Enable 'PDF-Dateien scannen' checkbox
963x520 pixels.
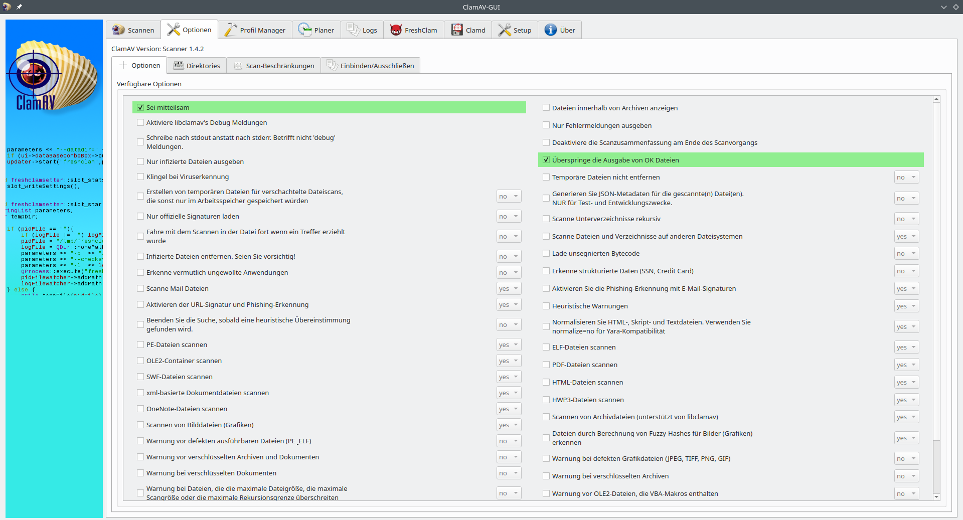tap(546, 365)
